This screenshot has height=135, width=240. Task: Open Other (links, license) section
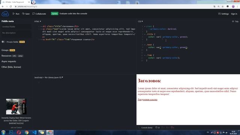pyautogui.click(x=11, y=67)
